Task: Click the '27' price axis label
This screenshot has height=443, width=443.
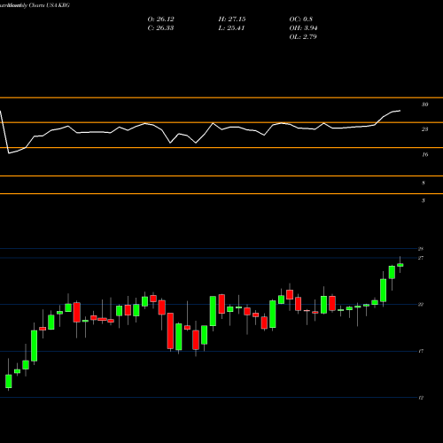Action: coord(421,258)
